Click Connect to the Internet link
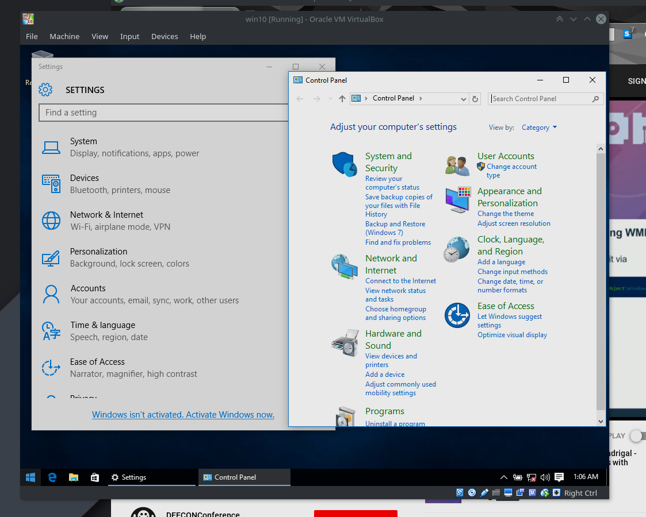 pyautogui.click(x=400, y=281)
